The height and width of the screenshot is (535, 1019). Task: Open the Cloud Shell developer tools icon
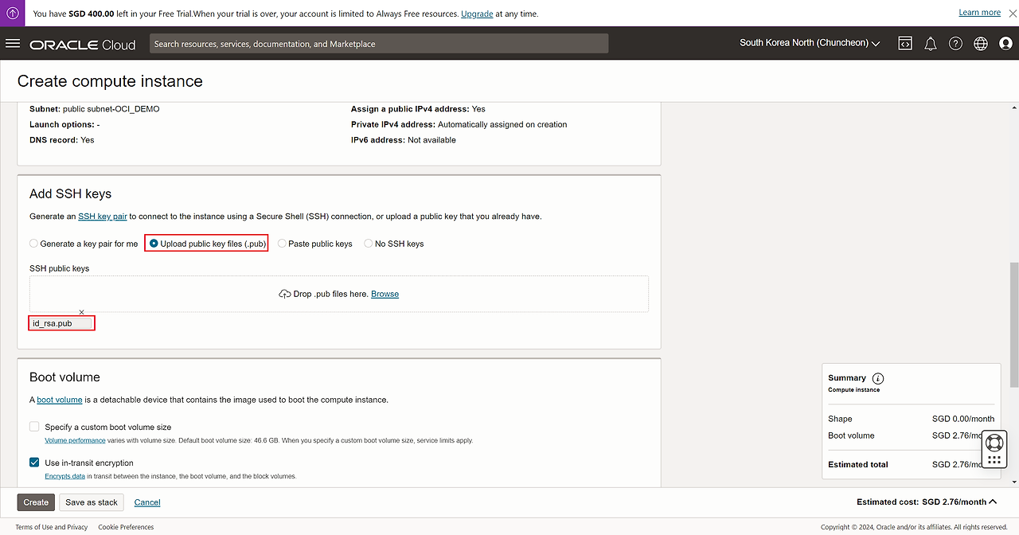pyautogui.click(x=905, y=44)
